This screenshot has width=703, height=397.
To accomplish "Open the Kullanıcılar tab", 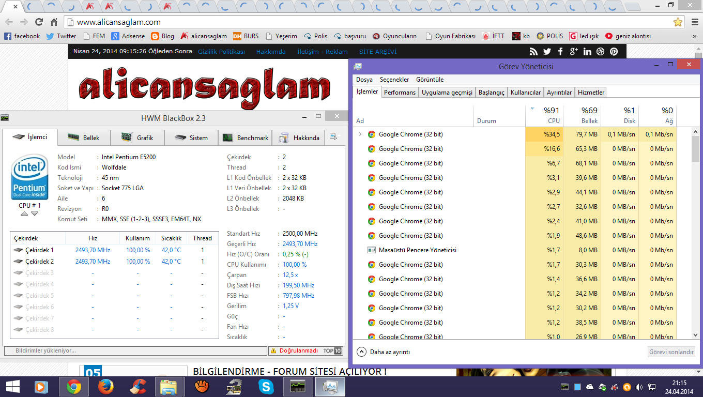I will pos(526,93).
